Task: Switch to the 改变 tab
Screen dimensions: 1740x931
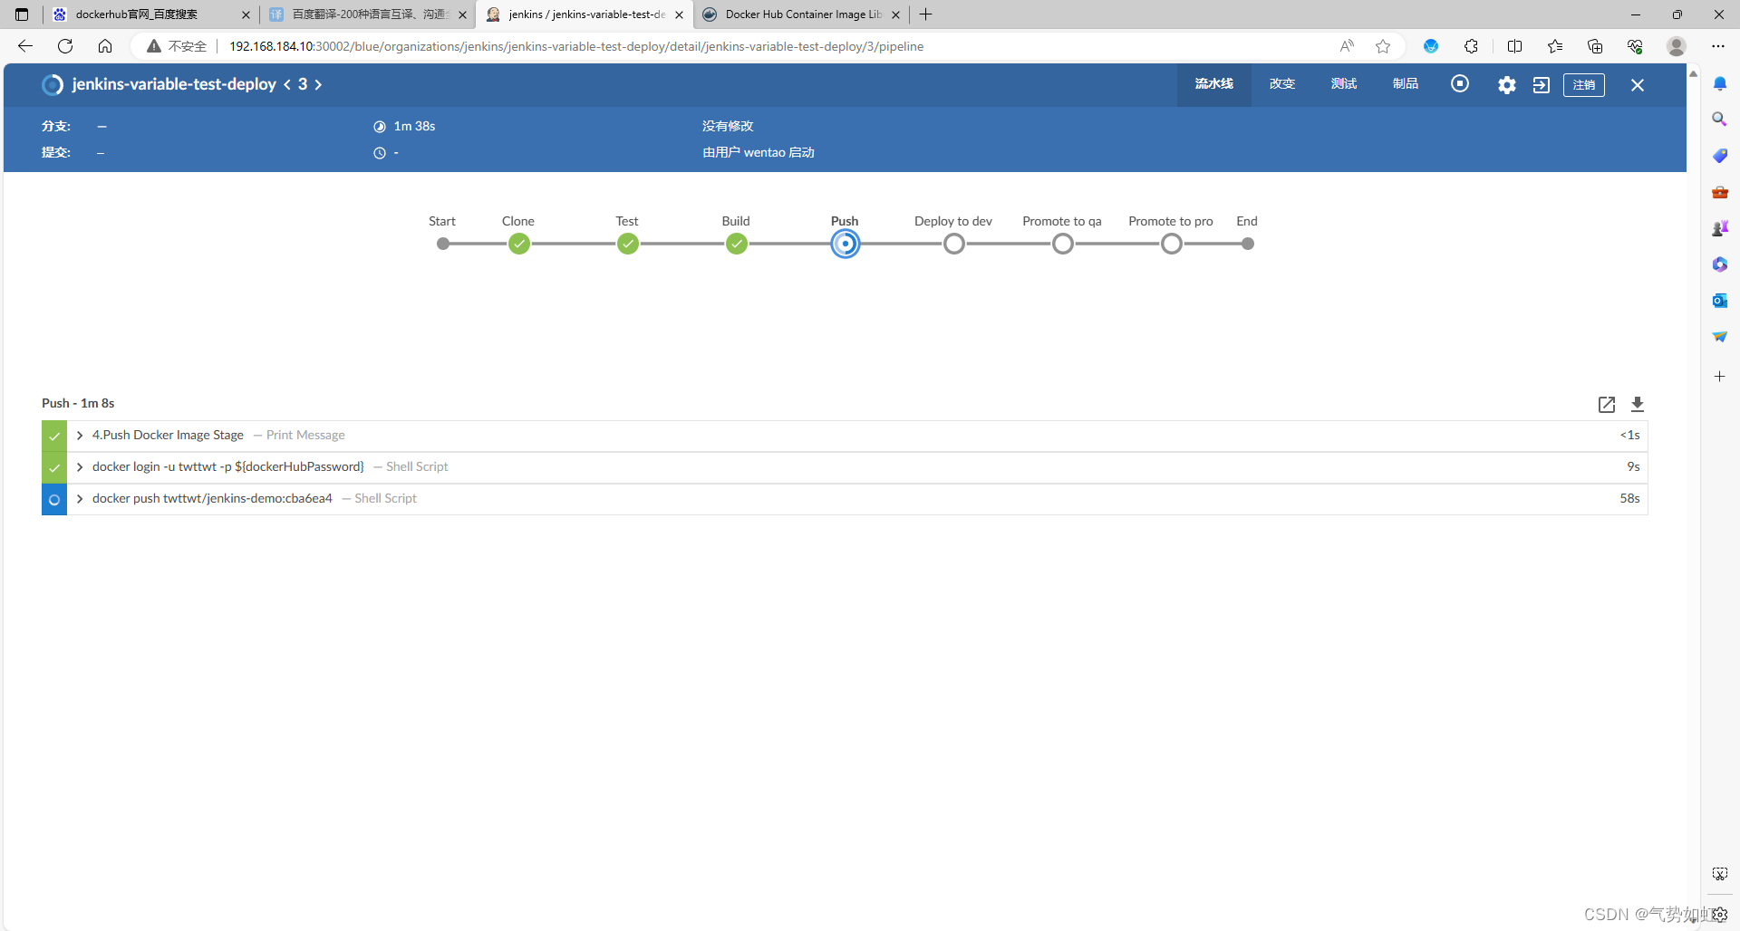Action: coord(1282,84)
